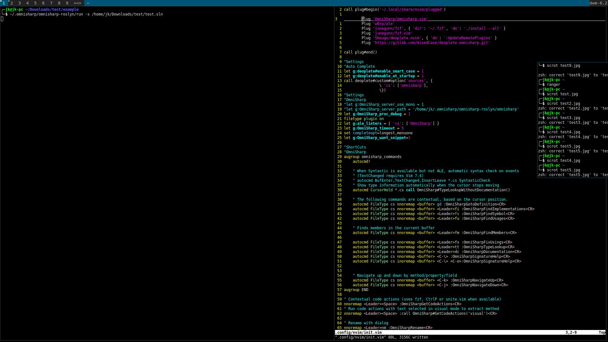Click the OmniSharpGetCodeActions nnoremap line
The image size is (608, 342).
point(402,304)
